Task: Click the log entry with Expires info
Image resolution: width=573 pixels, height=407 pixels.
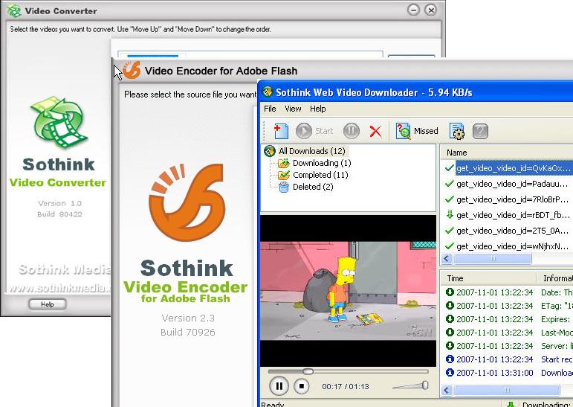Action: tap(508, 319)
